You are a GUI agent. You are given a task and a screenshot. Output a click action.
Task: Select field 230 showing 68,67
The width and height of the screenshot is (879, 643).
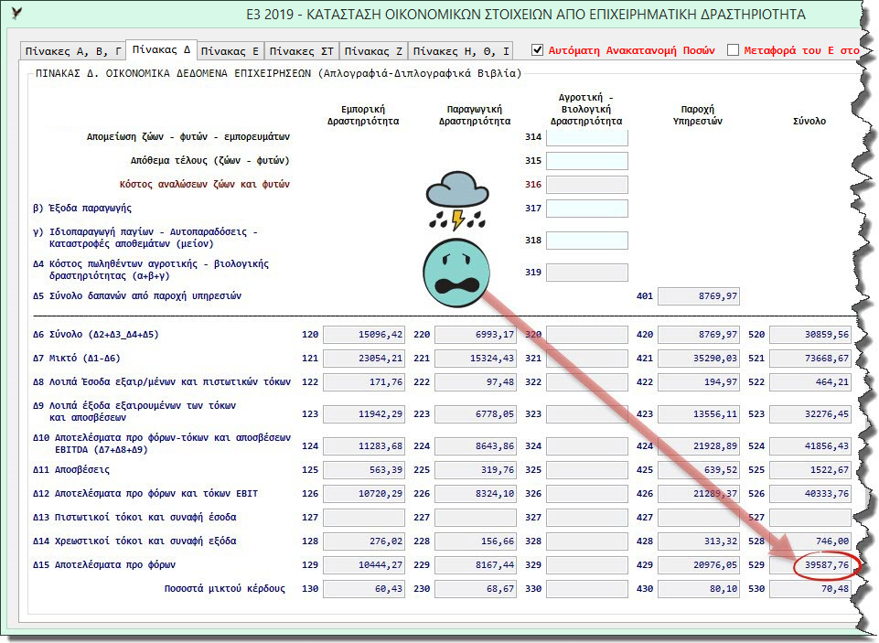[476, 589]
